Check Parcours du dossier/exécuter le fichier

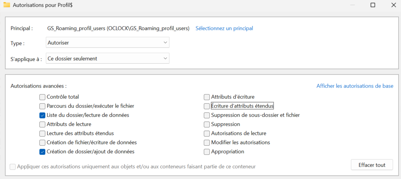[x=42, y=106]
